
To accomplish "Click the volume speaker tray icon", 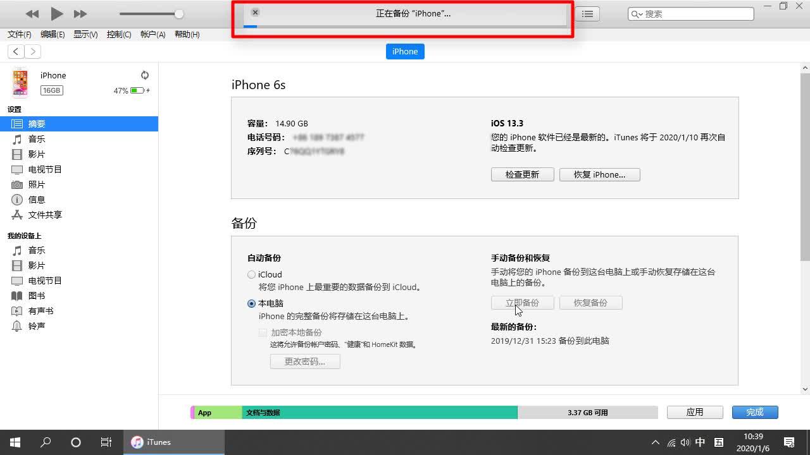I will [x=685, y=442].
